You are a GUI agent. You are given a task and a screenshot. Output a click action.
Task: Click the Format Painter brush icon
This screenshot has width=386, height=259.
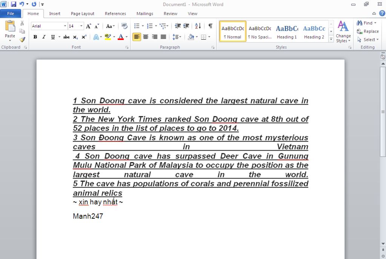(22, 40)
